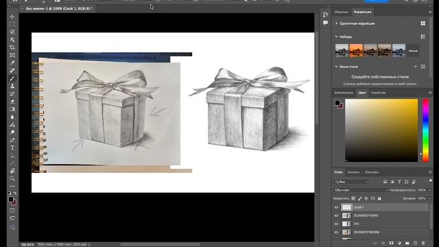Select the Move tool
The image size is (439, 247).
coord(12,16)
